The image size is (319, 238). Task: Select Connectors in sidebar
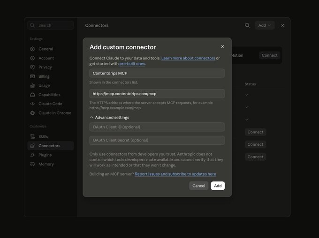point(51,146)
